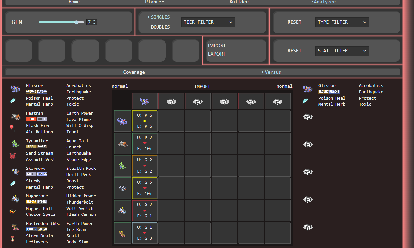This screenshot has width=414, height=248.
Task: Click the Gliscor sprite in the matrix row header
Action: point(122,122)
